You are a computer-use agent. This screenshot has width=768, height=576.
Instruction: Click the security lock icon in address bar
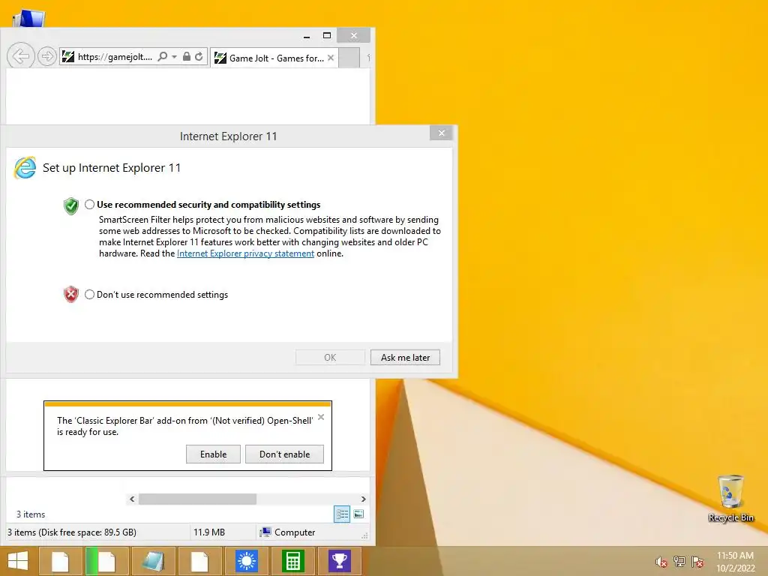(186, 57)
